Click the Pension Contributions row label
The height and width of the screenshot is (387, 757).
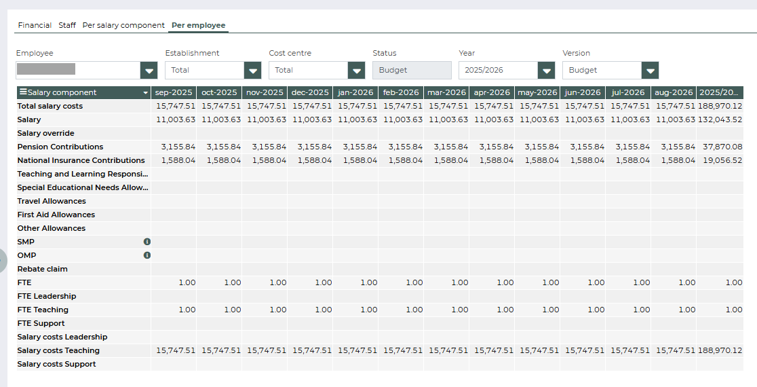coord(60,147)
